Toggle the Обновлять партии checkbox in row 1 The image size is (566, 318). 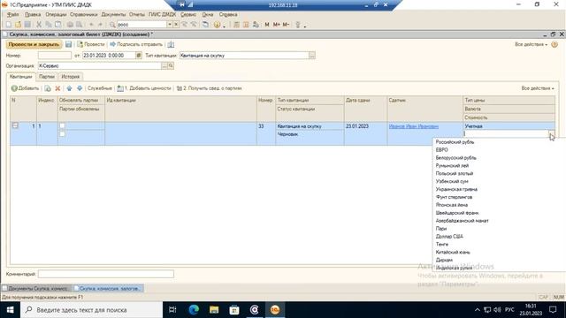pyautogui.click(x=62, y=125)
